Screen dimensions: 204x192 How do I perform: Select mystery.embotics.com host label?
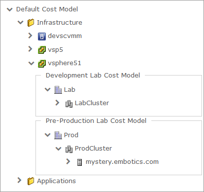click(x=122, y=162)
